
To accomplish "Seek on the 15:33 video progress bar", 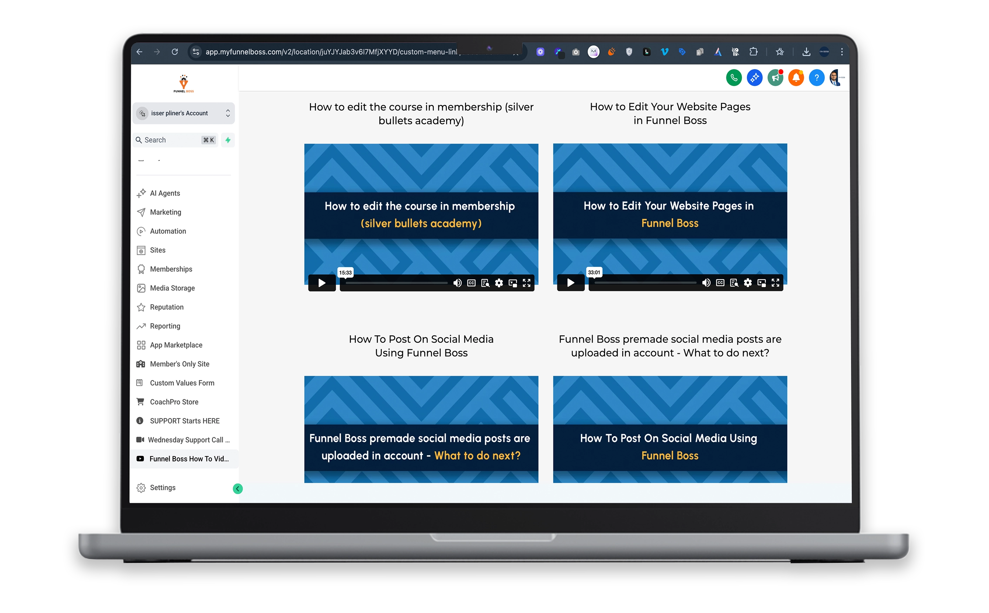I will 396,282.
